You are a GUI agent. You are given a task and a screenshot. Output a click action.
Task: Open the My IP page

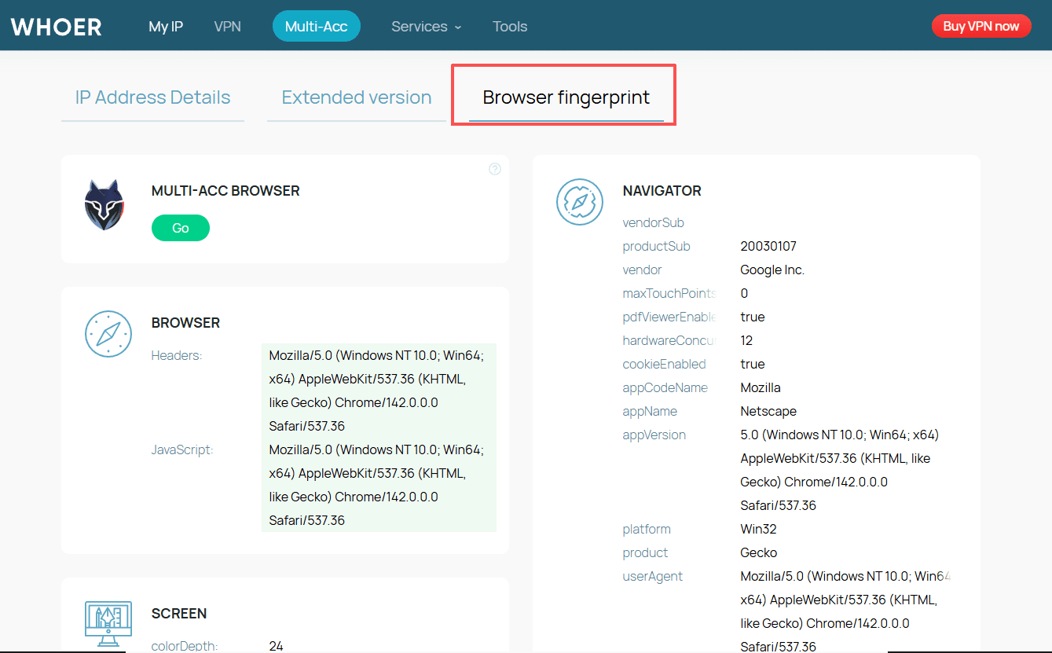pyautogui.click(x=166, y=27)
